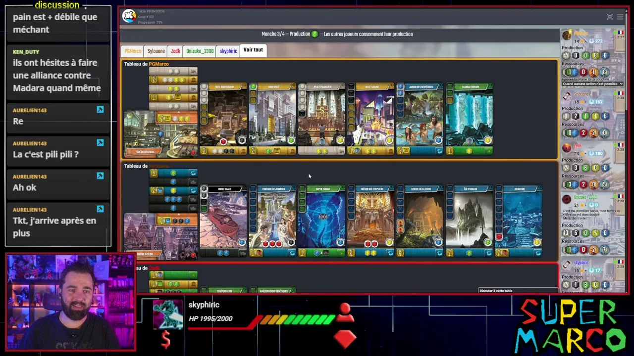Select the Jardin des Hespérides card
Viewport: 634px width, 356px height.
click(420, 119)
